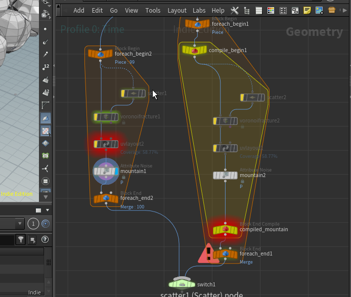
Task: Expand the pane options arrow next to white square
Action: tap(48, 210)
